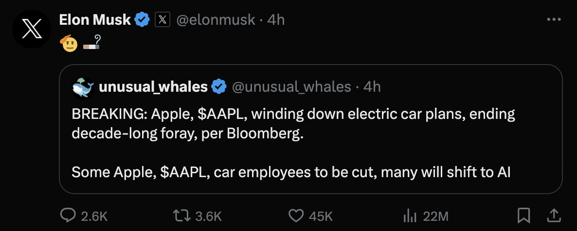Click the quoted tweet's 4h timestamp
This screenshot has height=231, width=577.
coord(372,87)
